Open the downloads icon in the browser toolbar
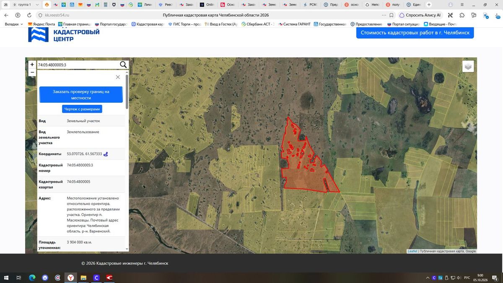The width and height of the screenshot is (503, 283). [497, 15]
